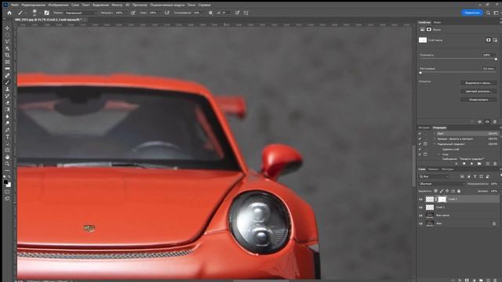The image size is (502, 282).
Task: Open brush settings panel from options bar
Action: click(46, 13)
